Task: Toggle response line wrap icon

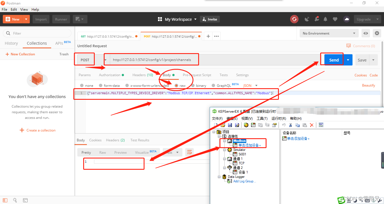Action: [189, 152]
